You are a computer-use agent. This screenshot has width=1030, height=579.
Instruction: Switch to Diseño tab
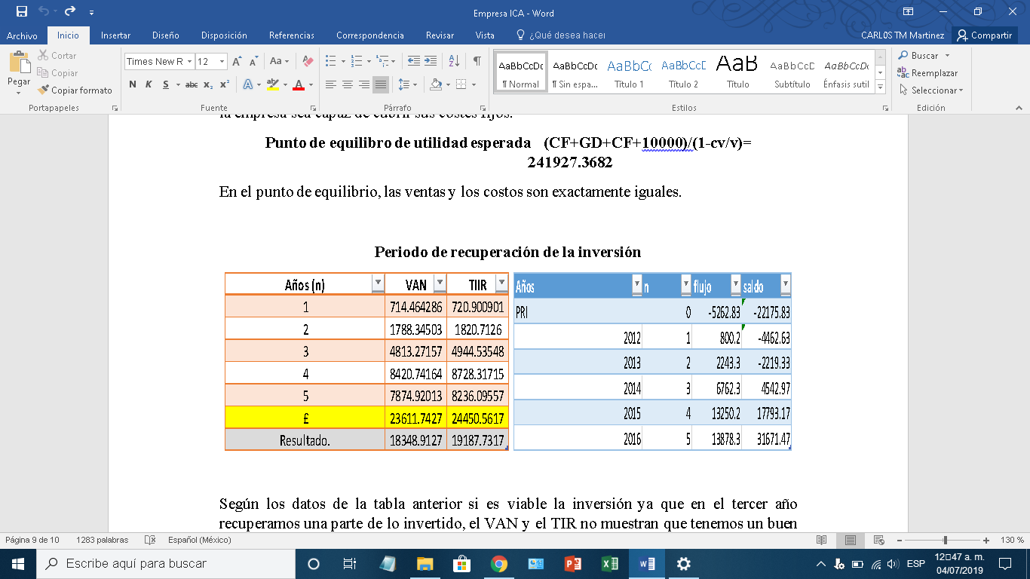165,35
